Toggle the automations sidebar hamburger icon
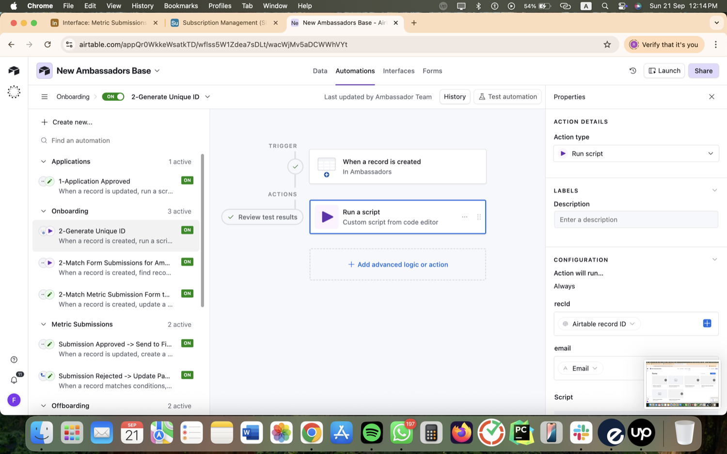The height and width of the screenshot is (454, 727). pos(45,97)
